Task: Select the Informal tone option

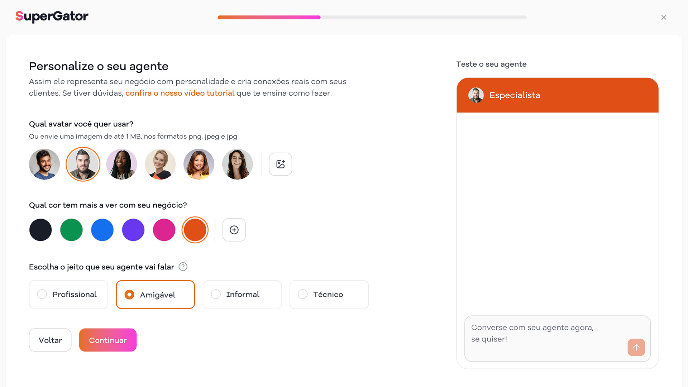Action: [x=242, y=295]
